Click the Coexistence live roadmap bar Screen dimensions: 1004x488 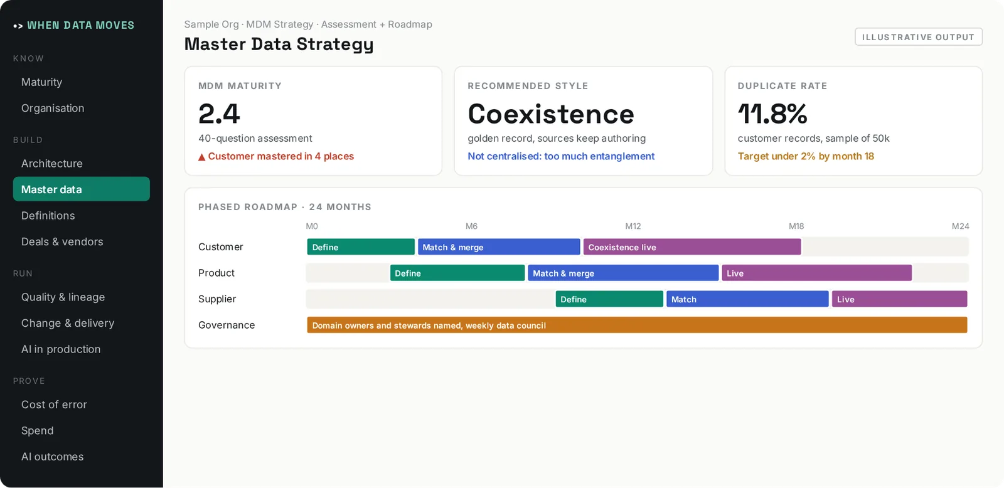(x=692, y=247)
